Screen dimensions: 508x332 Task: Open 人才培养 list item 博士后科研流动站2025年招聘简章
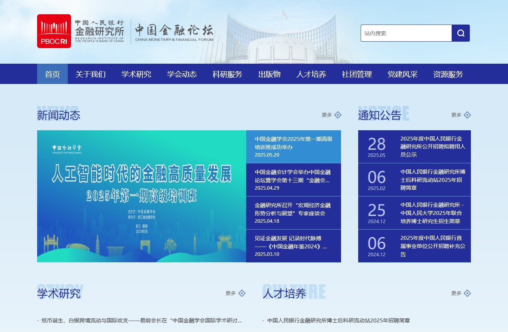tap(339, 320)
